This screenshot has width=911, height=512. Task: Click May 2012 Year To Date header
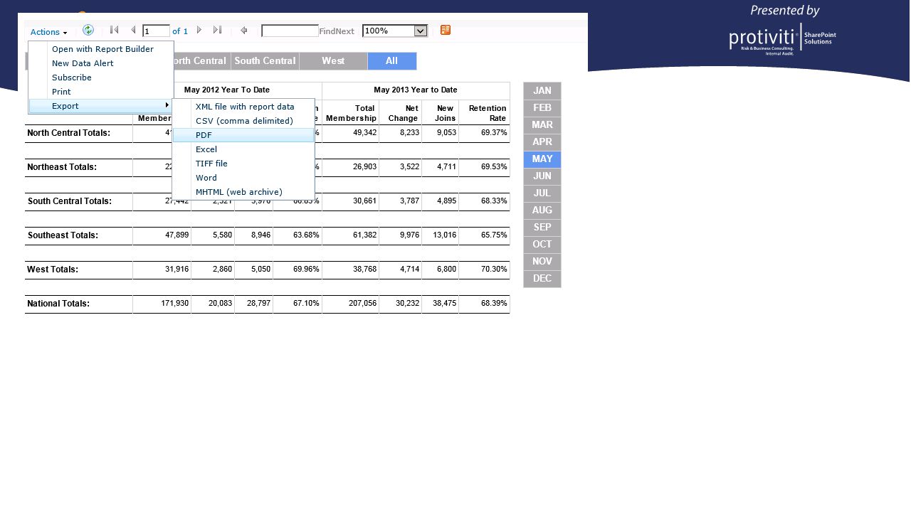[x=227, y=90]
